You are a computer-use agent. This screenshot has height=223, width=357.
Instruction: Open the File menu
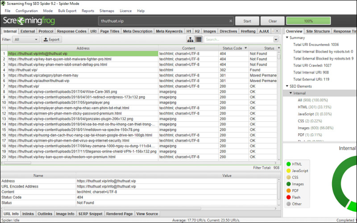pyautogui.click(x=8, y=11)
